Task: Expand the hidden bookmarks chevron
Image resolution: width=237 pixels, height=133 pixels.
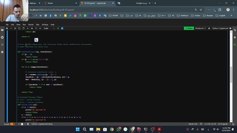Action: click(231, 16)
